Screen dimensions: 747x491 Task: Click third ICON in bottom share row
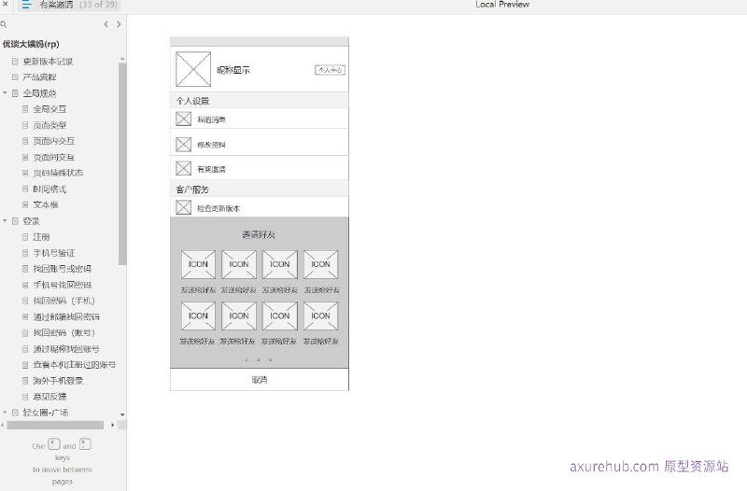(280, 316)
